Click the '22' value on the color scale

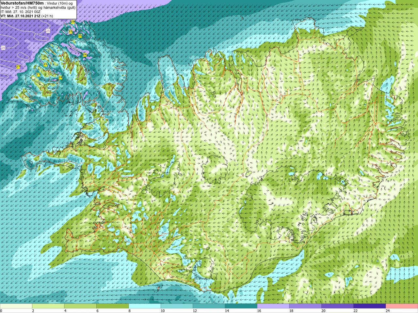[x=356, y=311]
